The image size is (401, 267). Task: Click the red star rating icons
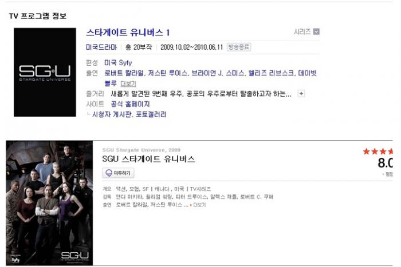tap(378, 152)
